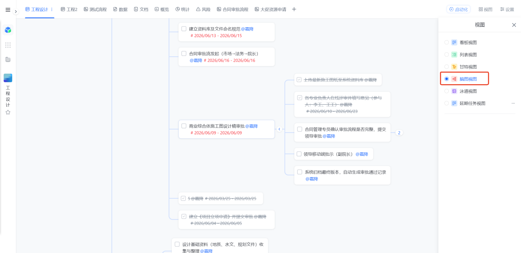Collapse children of 商业综合体施工图设计稿审批 node
The image size is (521, 253).
(x=279, y=129)
